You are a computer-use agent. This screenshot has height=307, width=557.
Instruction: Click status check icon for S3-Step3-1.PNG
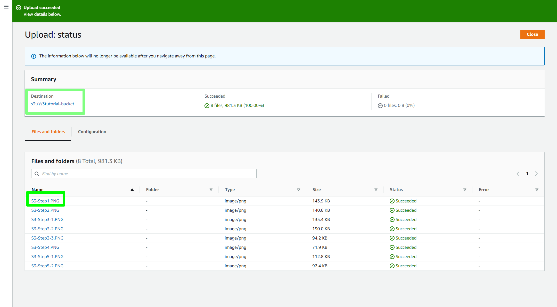[392, 219]
